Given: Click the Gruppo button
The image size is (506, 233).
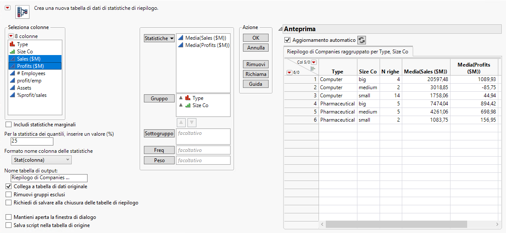Looking at the screenshot, I should point(159,99).
